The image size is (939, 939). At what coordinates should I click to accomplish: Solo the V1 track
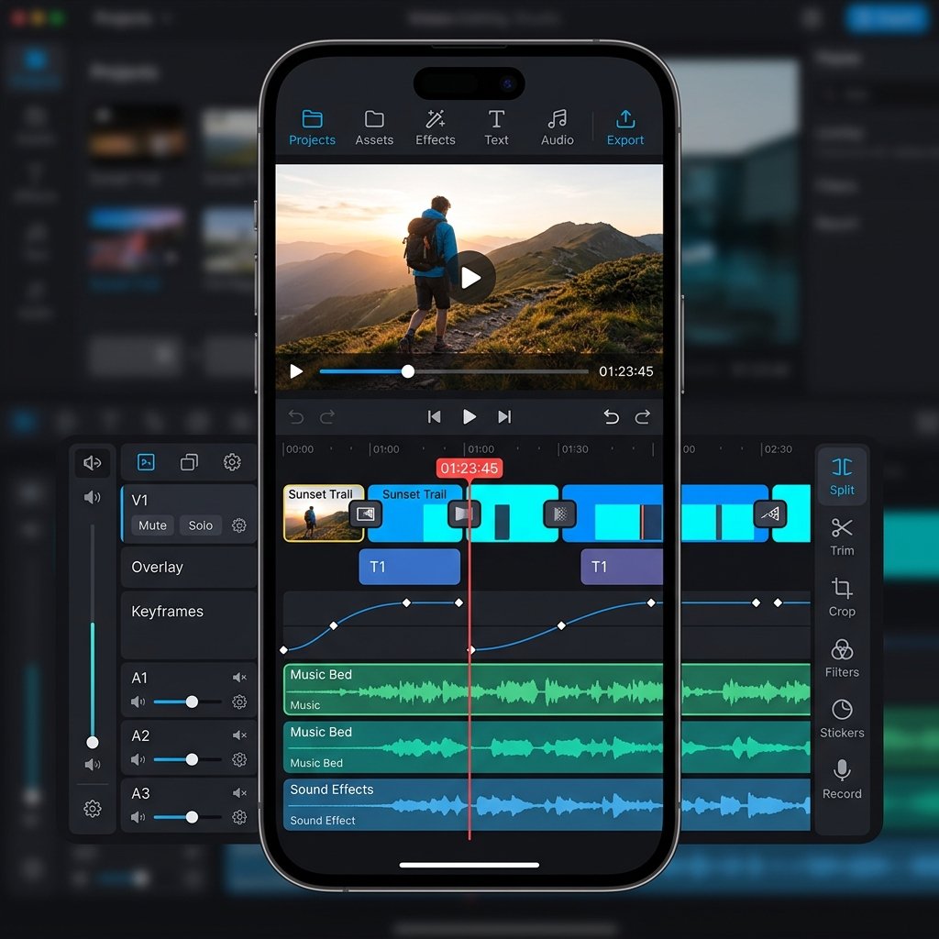201,525
